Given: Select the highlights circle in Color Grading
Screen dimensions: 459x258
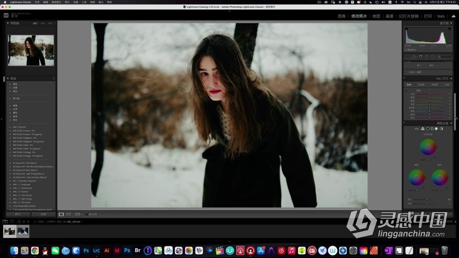Looking at the screenshot, I should [x=436, y=129].
